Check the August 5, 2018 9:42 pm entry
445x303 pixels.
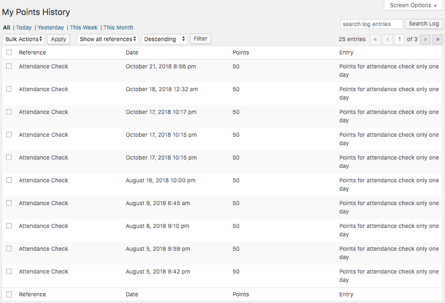9,271
